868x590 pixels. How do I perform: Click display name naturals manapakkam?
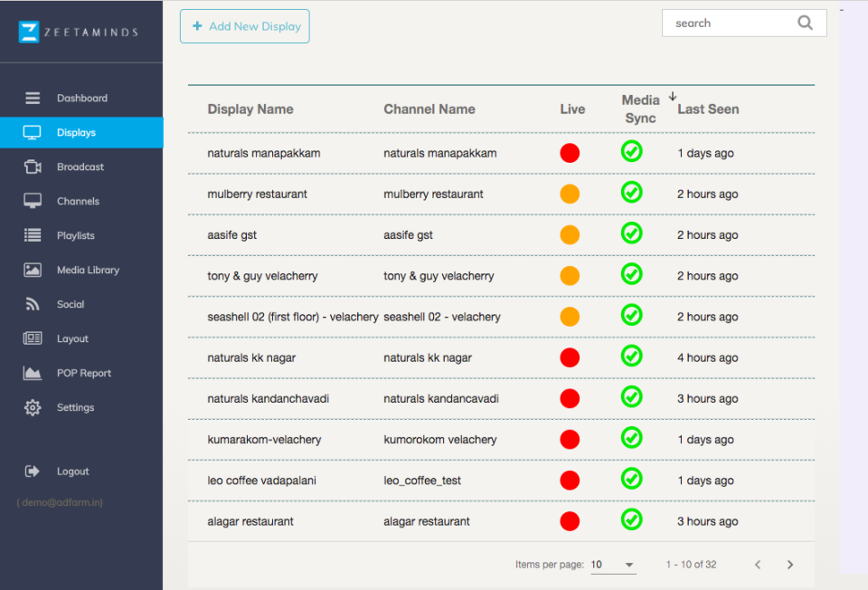pos(263,154)
